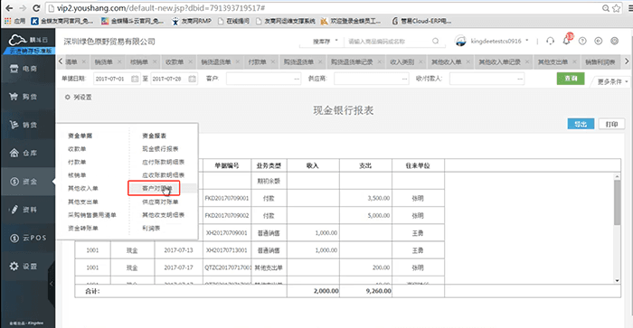Select document number FKD20170709001 in the table
633x328 pixels.
point(227,198)
